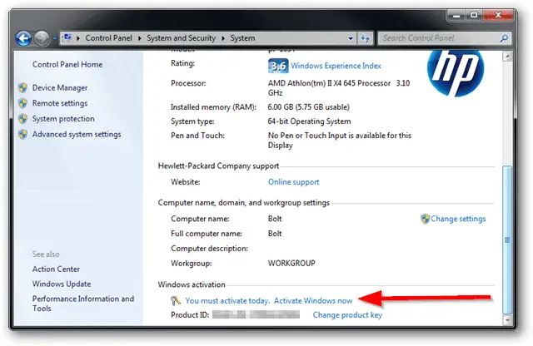
Task: Open Action Center
Action: coord(56,269)
